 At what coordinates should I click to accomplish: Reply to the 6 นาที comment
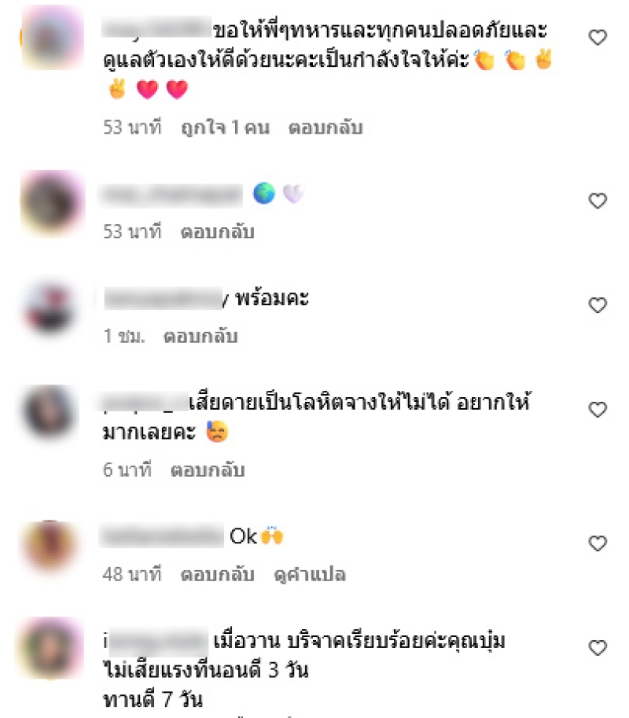208,469
